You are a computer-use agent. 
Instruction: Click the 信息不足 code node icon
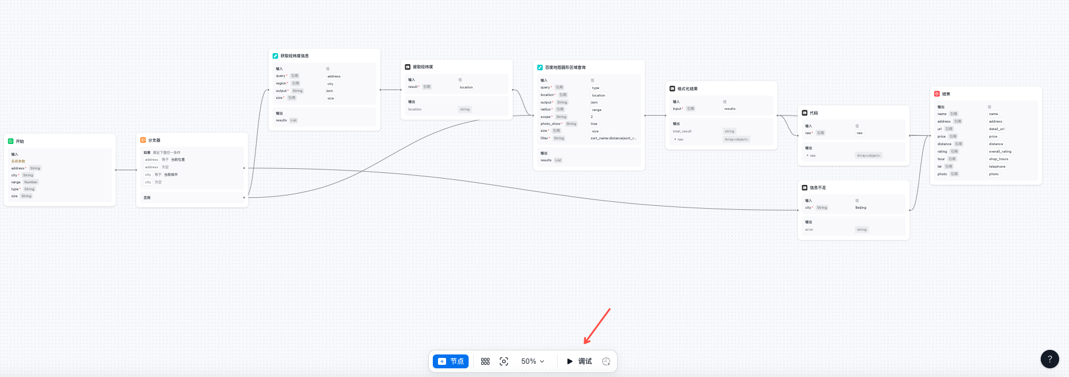tap(804, 188)
